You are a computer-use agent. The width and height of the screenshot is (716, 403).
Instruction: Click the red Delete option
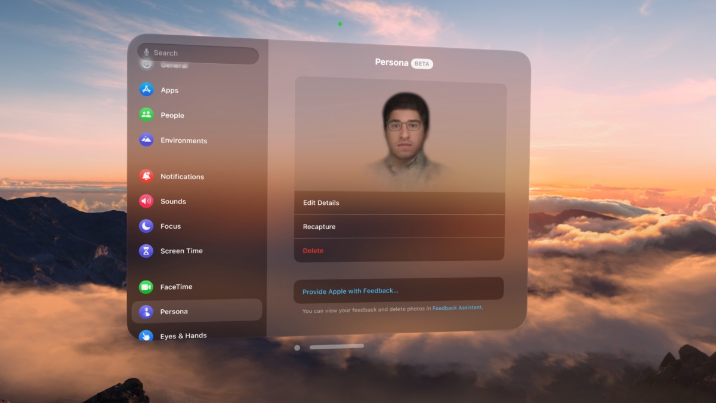point(399,250)
